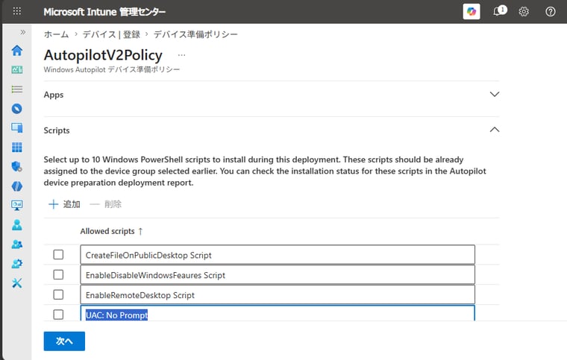Open the help question mark icon
Image resolution: width=567 pixels, height=360 pixels.
551,12
